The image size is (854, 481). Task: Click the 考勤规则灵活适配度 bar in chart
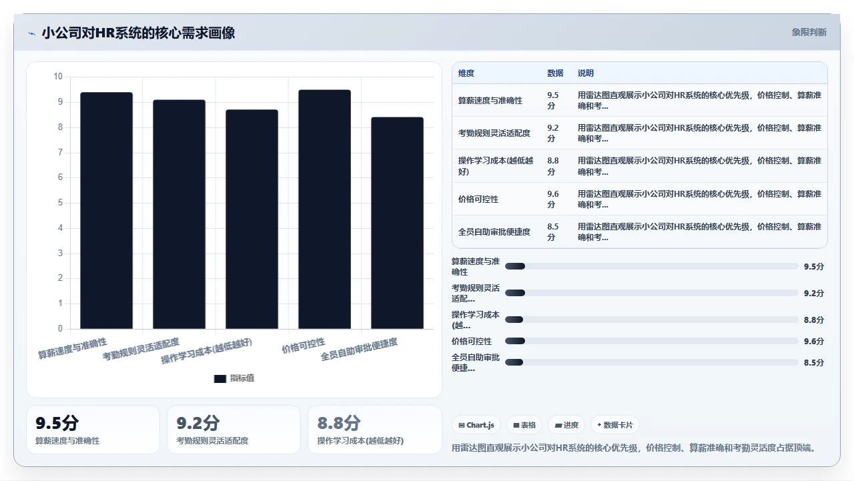click(x=179, y=214)
